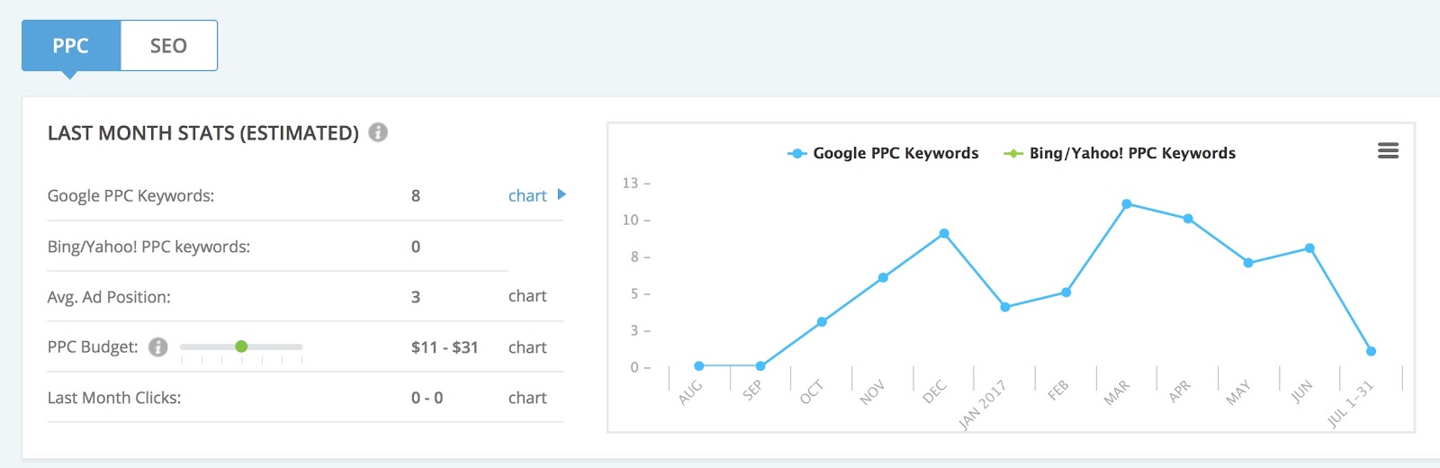
Task: Toggle Bing/Yahoo! PPC Keywords legend series
Action: (1120, 153)
